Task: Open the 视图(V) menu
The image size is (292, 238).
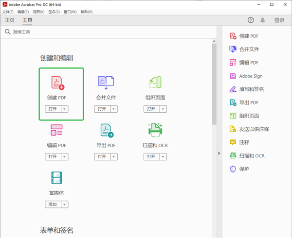Action: (x=38, y=12)
